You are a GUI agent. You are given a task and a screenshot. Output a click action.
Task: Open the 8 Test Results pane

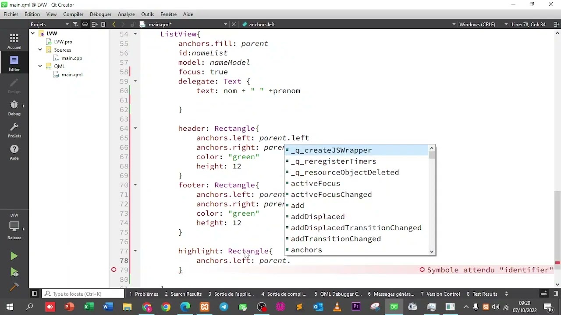click(x=482, y=294)
